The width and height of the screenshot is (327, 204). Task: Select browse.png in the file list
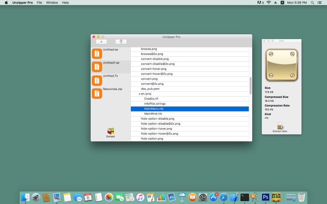click(x=190, y=49)
